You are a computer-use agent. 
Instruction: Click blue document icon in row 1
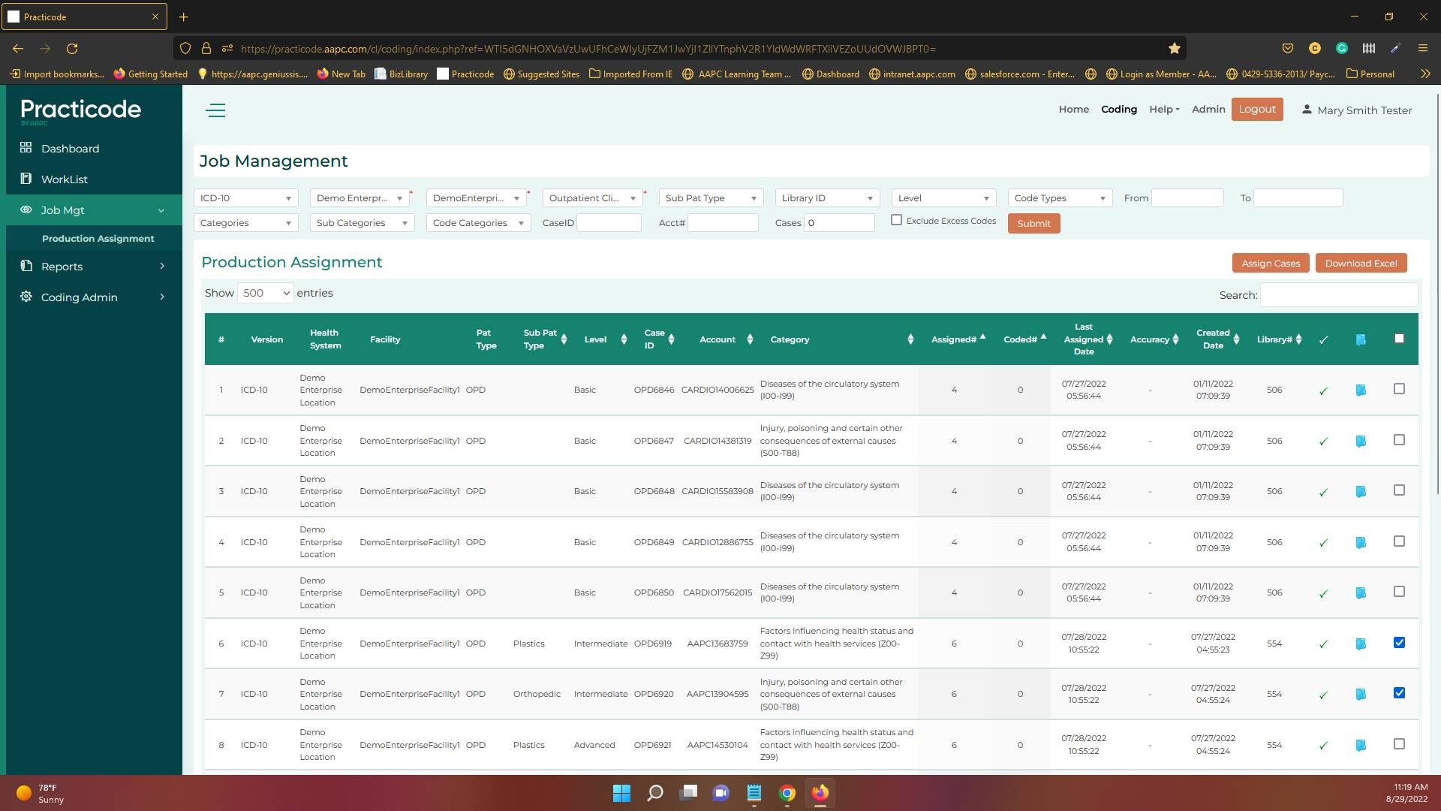(x=1361, y=390)
